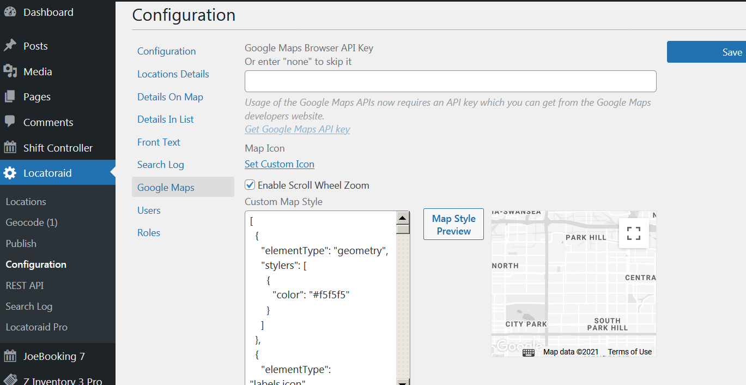Go to Locations submenu
746x385 pixels.
[x=26, y=201]
